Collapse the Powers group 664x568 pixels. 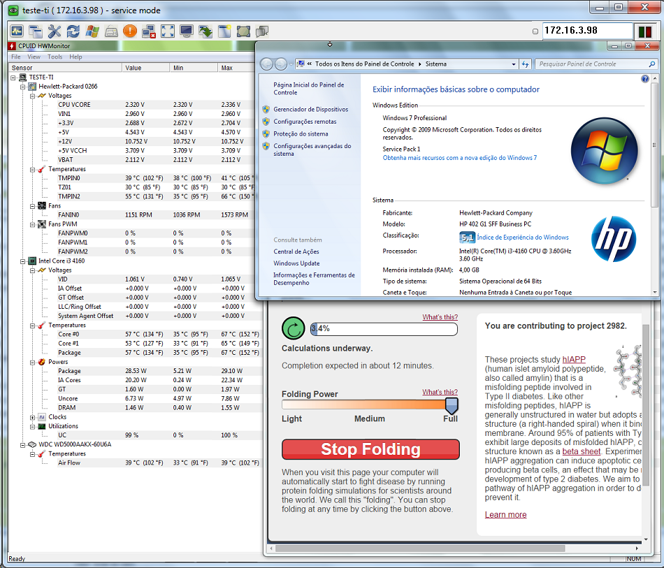[x=32, y=363]
